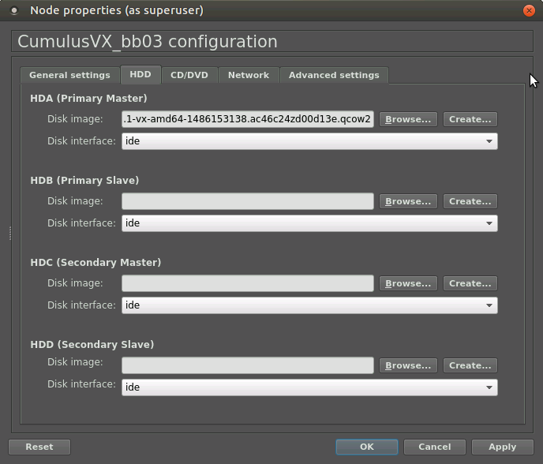Image resolution: width=543 pixels, height=464 pixels.
Task: Click the HDD Secondary Slave disk image field
Action: point(248,365)
